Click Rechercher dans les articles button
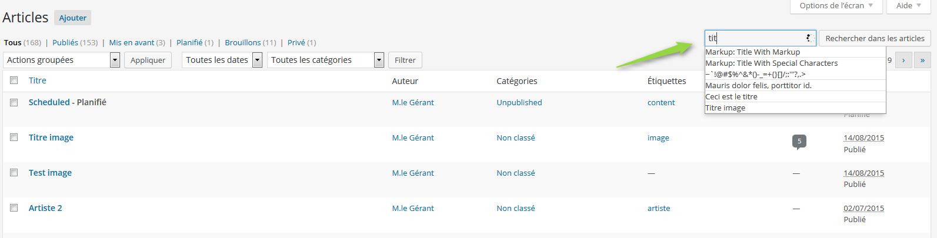 pyautogui.click(x=875, y=38)
